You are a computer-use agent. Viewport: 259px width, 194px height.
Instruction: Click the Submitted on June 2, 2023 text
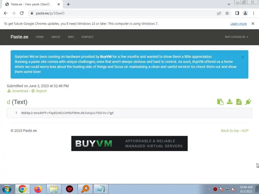point(38,86)
